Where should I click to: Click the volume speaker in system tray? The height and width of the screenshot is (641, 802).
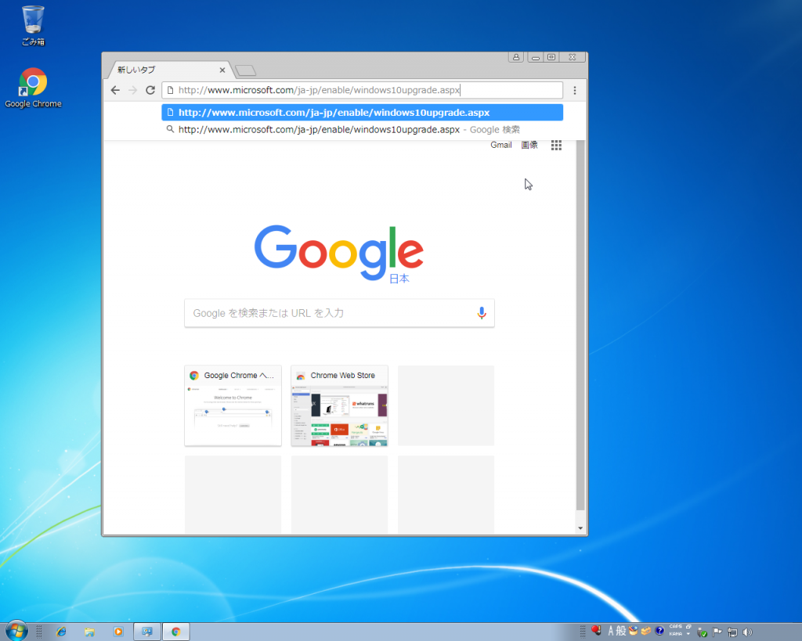point(747,631)
